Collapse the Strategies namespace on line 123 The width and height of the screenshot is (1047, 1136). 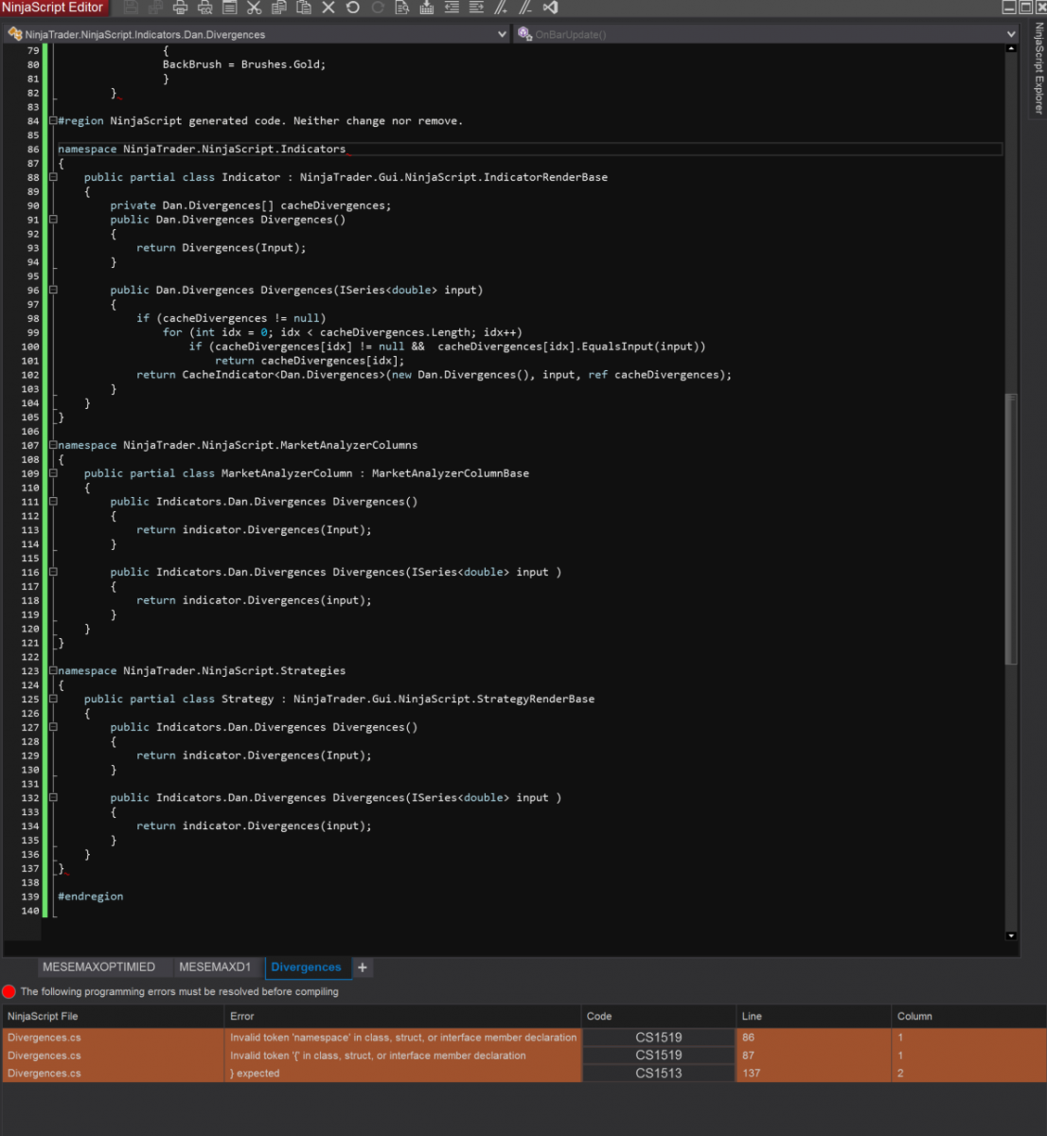(x=53, y=670)
